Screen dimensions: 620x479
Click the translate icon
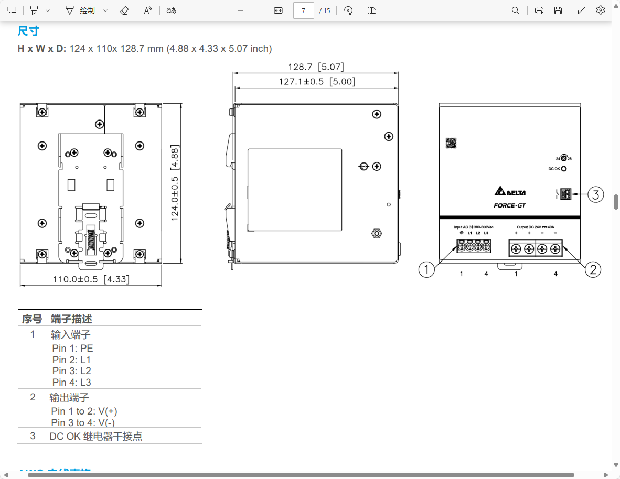(x=171, y=10)
